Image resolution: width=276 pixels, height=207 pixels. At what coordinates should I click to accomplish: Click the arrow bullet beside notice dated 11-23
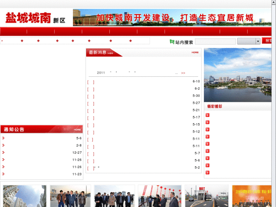pyautogui.click(x=3, y=174)
